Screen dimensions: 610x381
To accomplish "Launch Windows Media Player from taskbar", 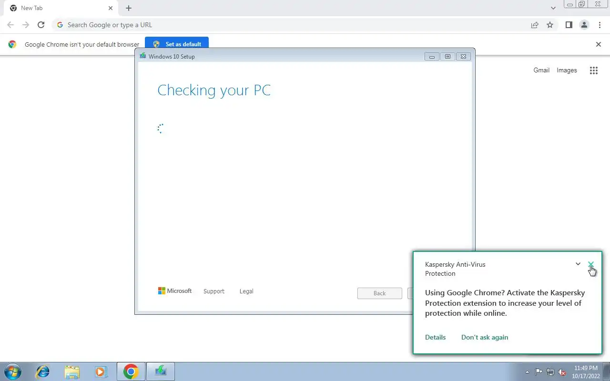I will (x=101, y=371).
